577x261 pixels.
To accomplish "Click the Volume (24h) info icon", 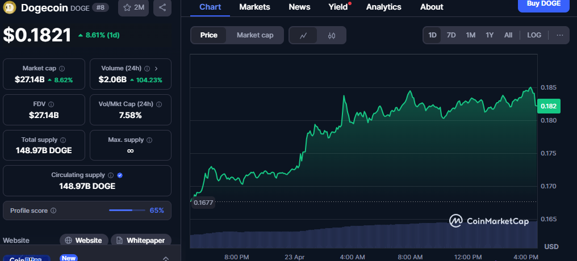I will pyautogui.click(x=147, y=69).
